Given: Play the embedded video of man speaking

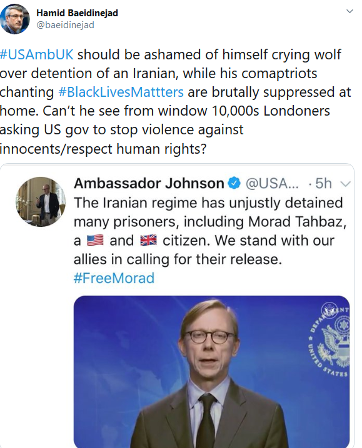Looking at the screenshot, I should click(x=211, y=372).
